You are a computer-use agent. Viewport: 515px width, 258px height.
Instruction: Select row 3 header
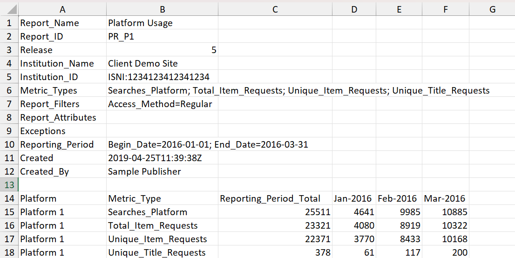click(9, 50)
